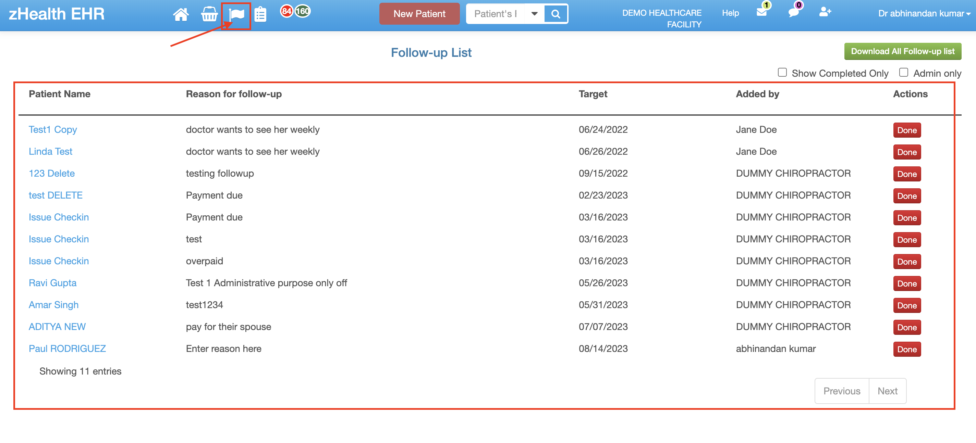Open the envelope messages icon
Screen dimensions: 976x443
point(761,12)
